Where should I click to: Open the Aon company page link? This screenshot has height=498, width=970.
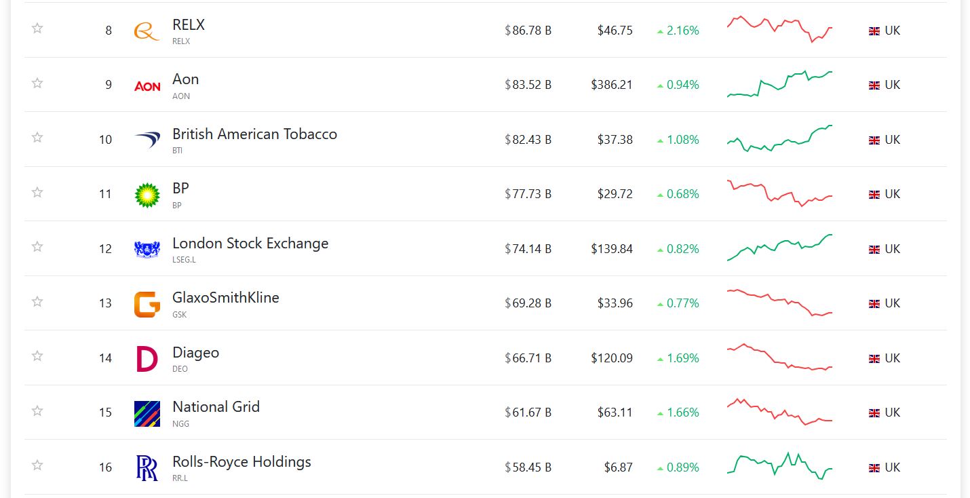[185, 79]
